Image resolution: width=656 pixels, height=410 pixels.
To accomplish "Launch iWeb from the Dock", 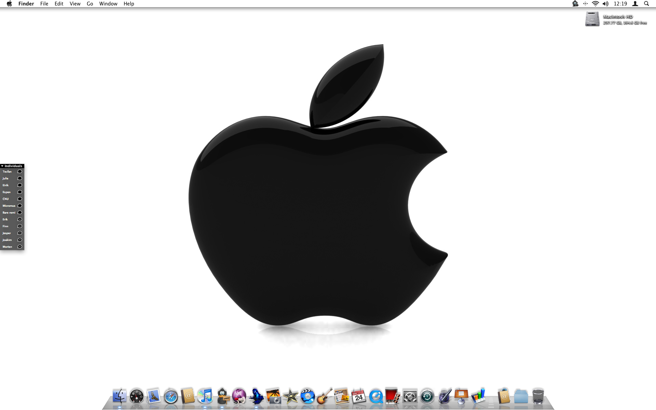I will (x=342, y=396).
